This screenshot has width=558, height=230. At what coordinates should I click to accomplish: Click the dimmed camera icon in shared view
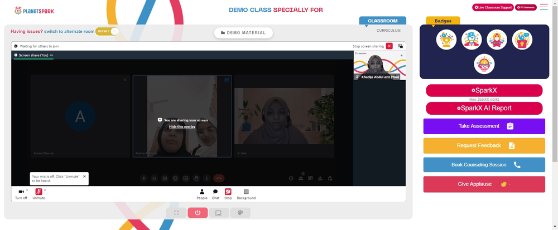click(x=155, y=178)
